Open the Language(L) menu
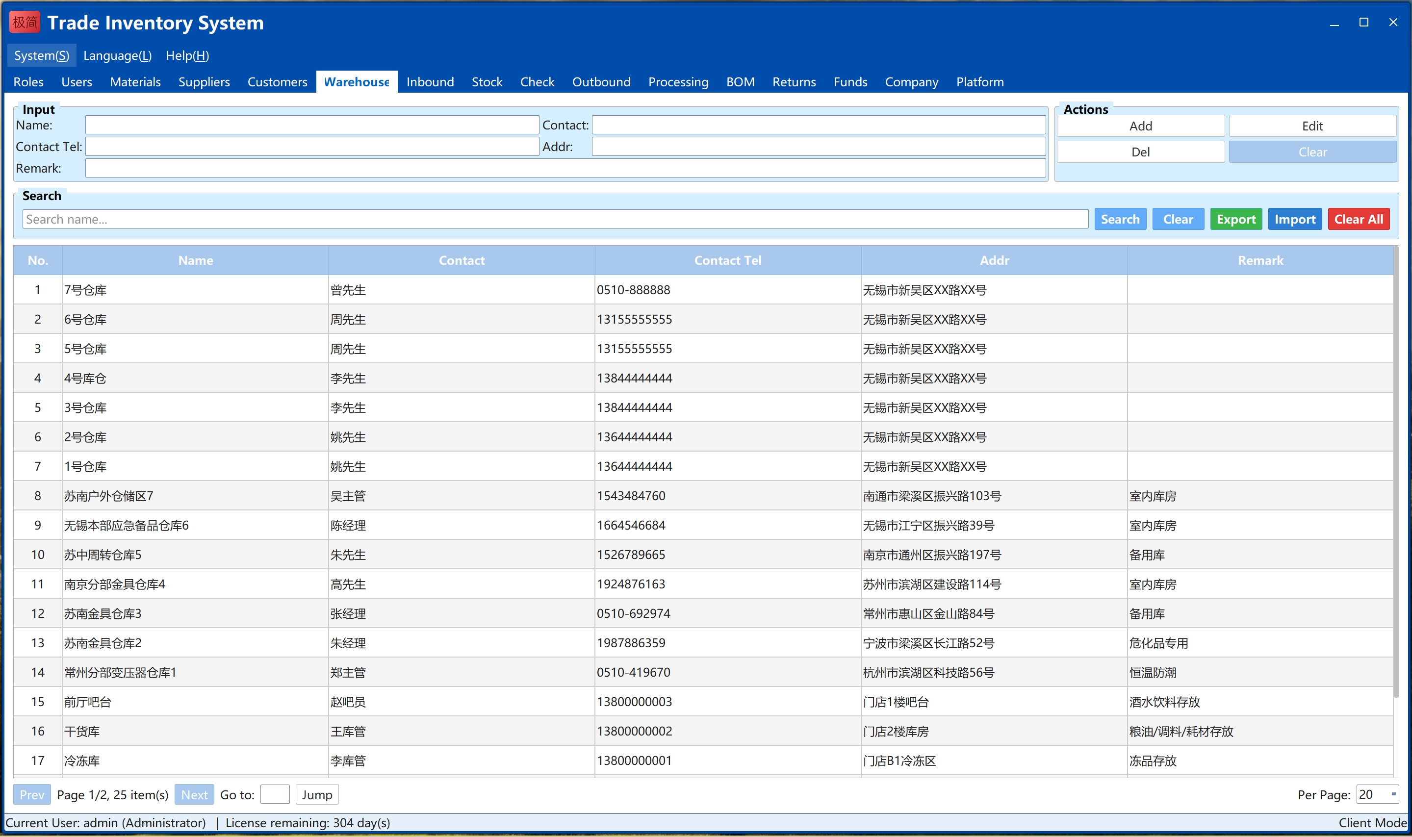 tap(117, 55)
